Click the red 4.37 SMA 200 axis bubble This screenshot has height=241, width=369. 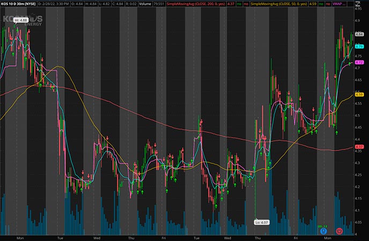(x=359, y=147)
